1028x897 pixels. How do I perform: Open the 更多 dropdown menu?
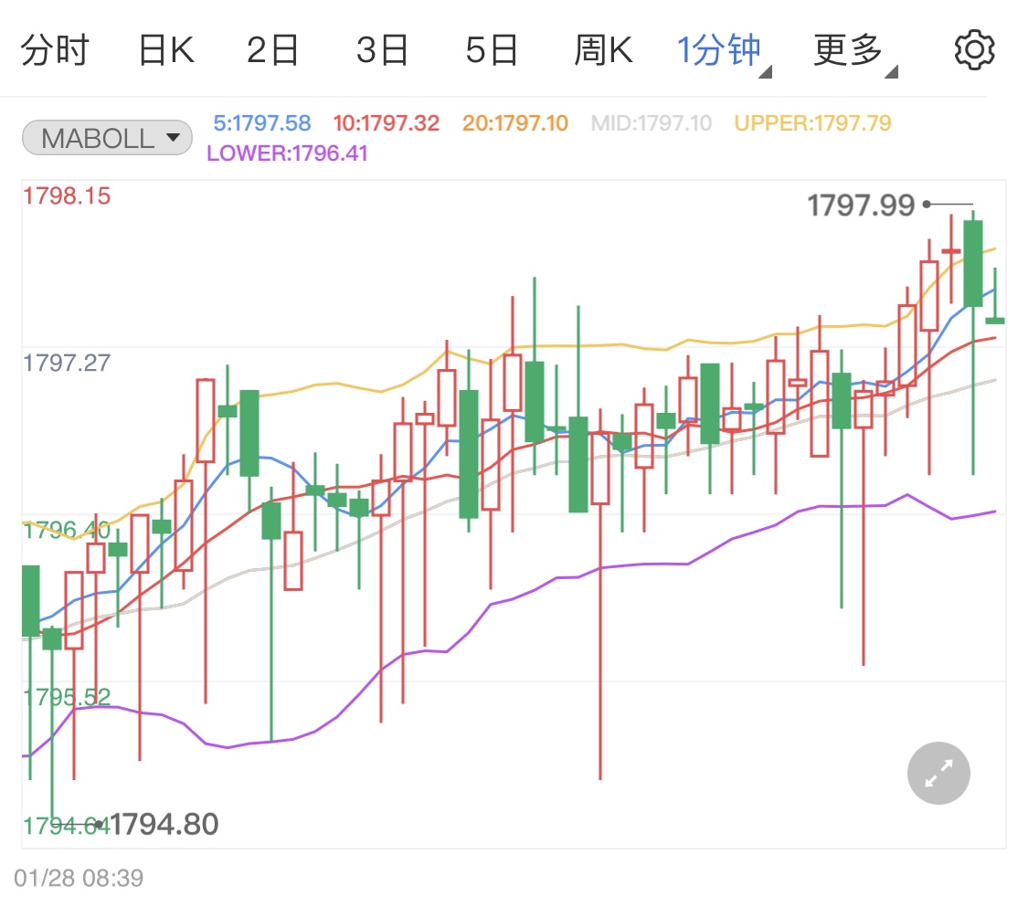click(x=853, y=50)
